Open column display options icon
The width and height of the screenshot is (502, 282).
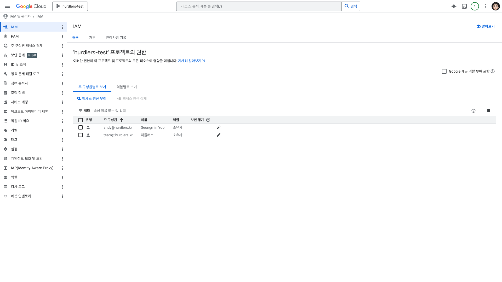pyautogui.click(x=488, y=111)
